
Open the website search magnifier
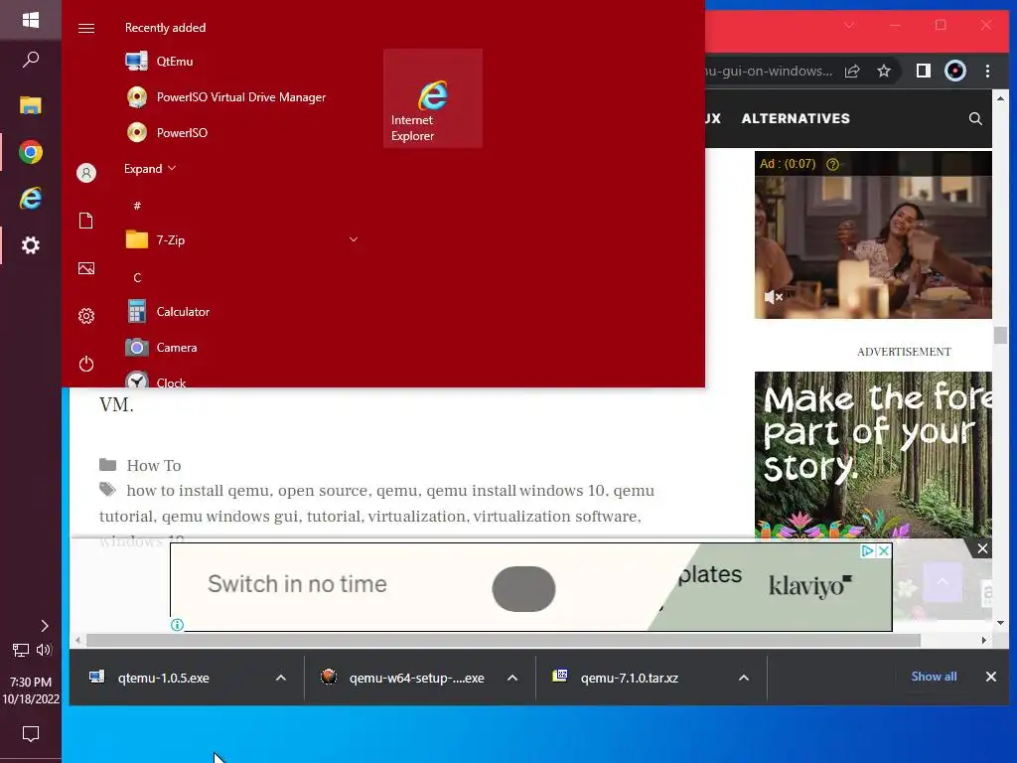[x=975, y=119]
